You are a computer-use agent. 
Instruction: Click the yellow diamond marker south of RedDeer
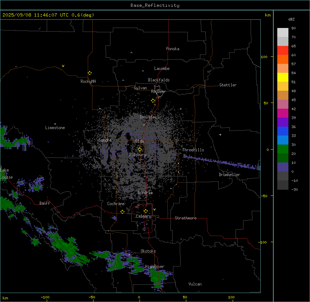click(x=153, y=101)
